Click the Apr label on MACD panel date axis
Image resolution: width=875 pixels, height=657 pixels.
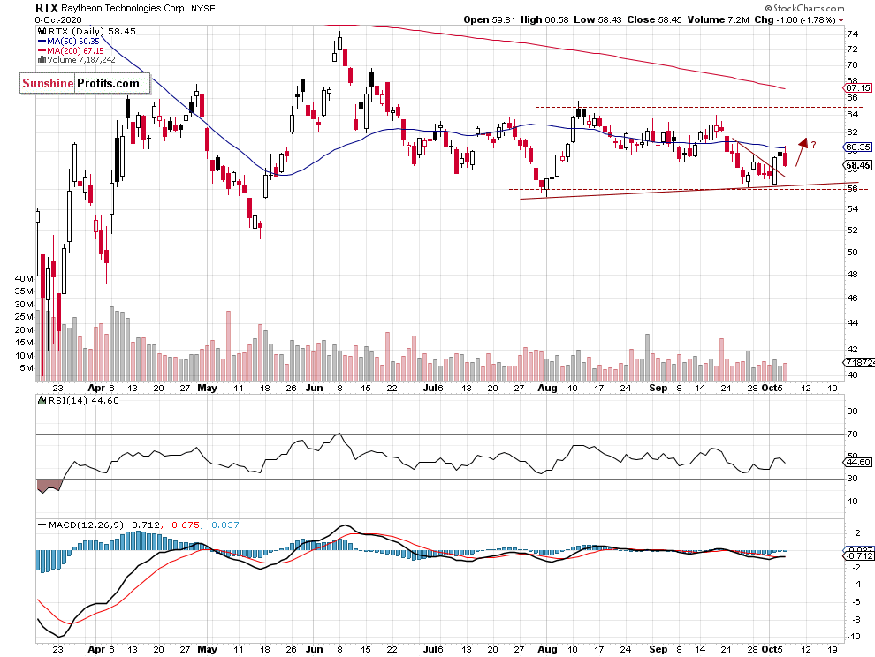coord(96,649)
